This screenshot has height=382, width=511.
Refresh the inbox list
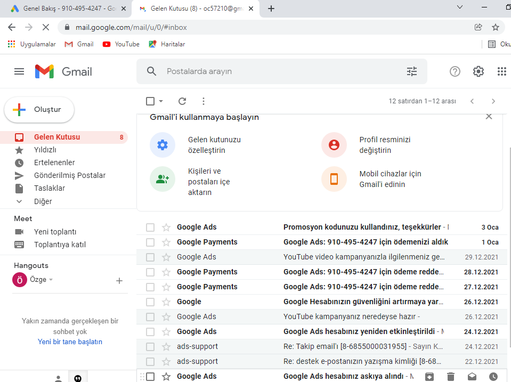click(182, 101)
